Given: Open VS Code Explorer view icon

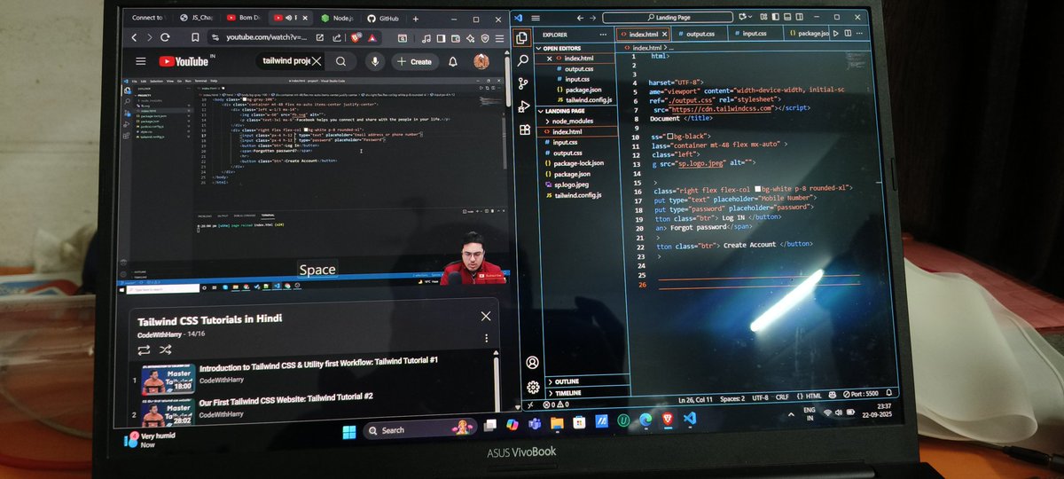Looking at the screenshot, I should click(x=523, y=38).
